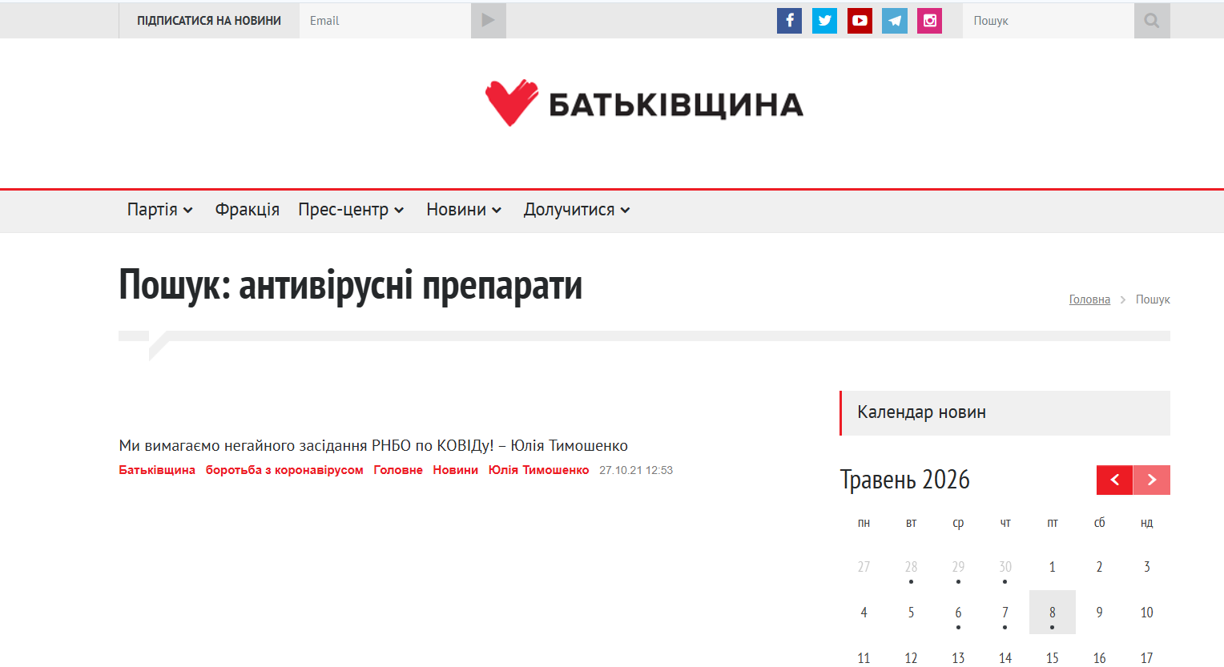Viewport: 1224px width, 667px height.
Task: Select May 2 in the calendar
Action: coord(1100,567)
